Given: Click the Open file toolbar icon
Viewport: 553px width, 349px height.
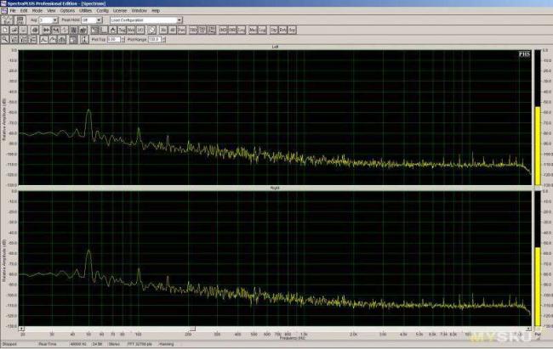Looking at the screenshot, I should click(x=14, y=31).
